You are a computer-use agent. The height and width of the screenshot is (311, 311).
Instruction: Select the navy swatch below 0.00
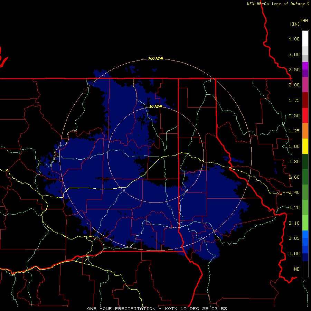[305, 257]
